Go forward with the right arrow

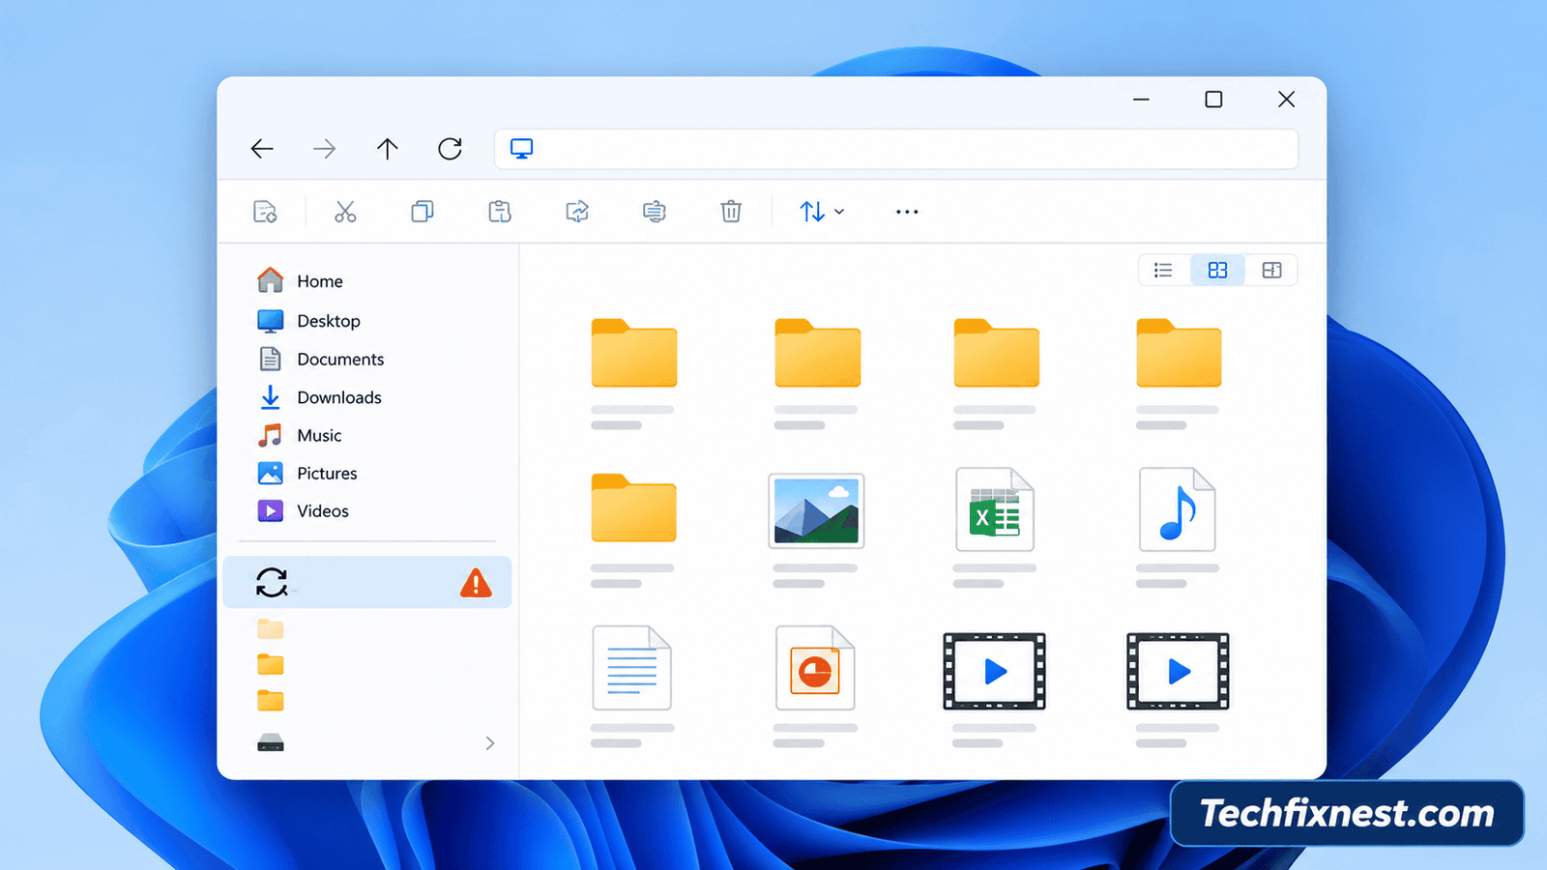coord(325,149)
